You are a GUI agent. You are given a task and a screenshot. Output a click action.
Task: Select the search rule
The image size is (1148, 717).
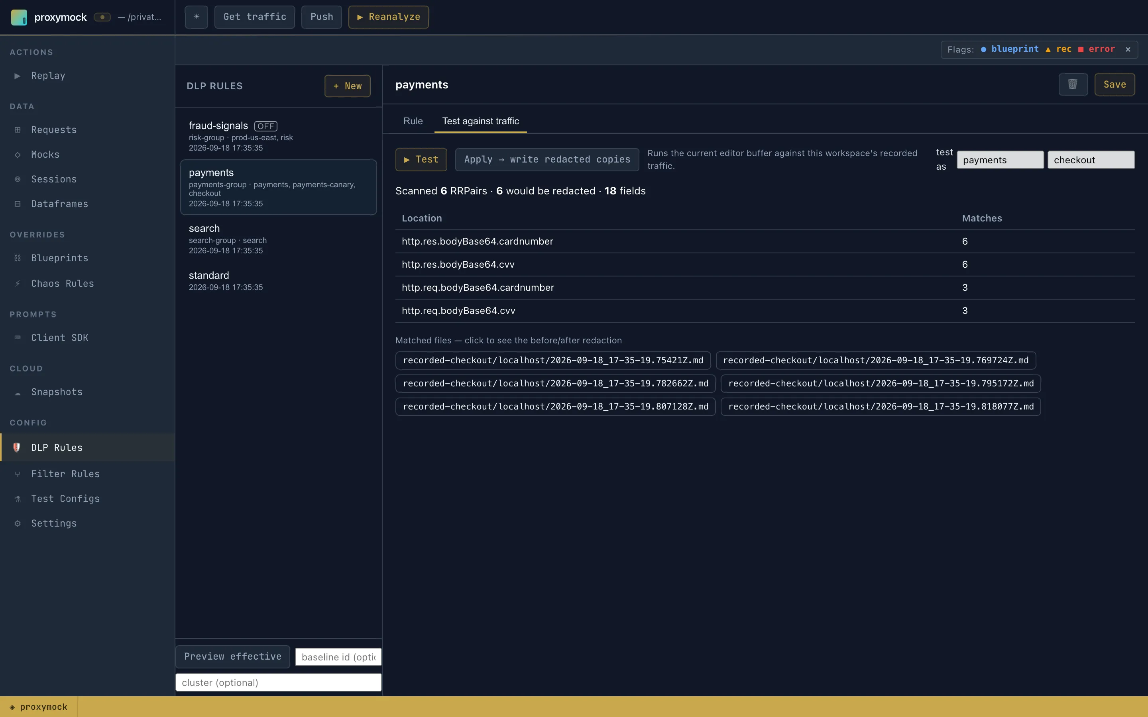click(279, 239)
